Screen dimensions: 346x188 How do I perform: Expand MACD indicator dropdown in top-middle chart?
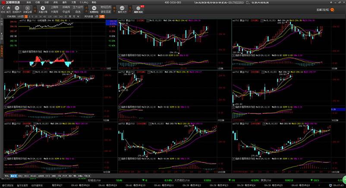tap(120, 55)
